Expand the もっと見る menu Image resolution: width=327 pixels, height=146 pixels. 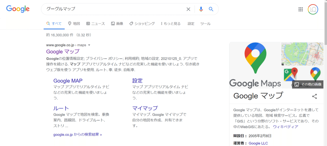pyautogui.click(x=171, y=24)
